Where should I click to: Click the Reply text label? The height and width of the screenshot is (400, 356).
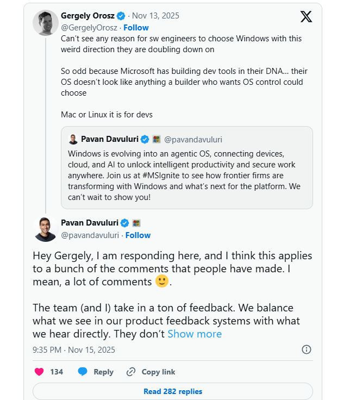(x=103, y=372)
